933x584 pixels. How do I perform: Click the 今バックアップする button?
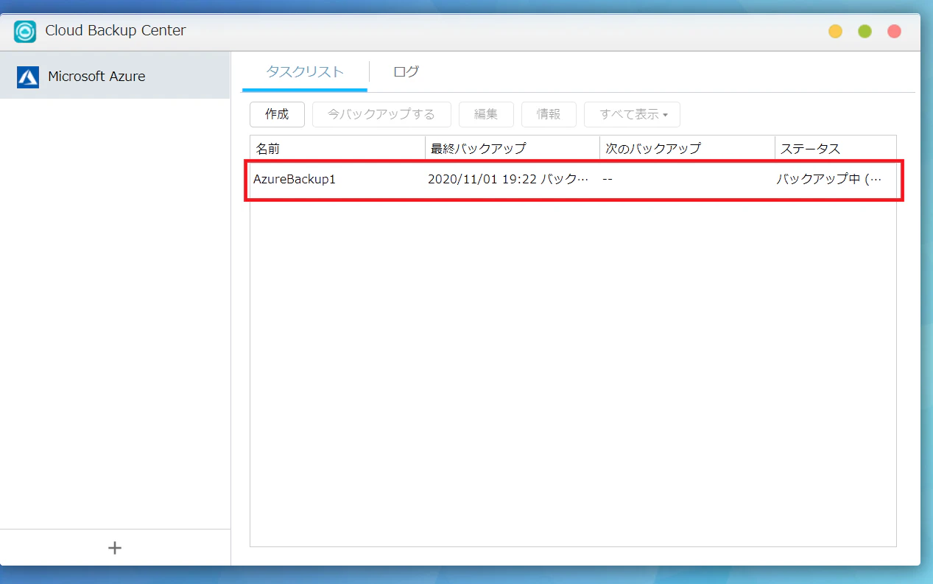(381, 114)
